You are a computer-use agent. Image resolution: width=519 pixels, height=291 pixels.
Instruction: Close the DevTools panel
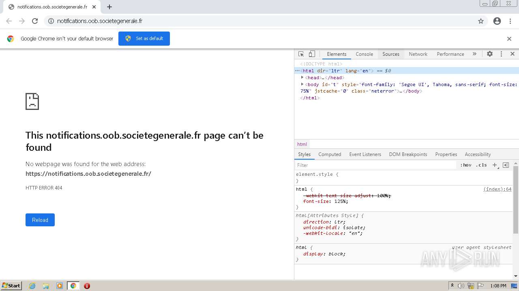(x=513, y=54)
